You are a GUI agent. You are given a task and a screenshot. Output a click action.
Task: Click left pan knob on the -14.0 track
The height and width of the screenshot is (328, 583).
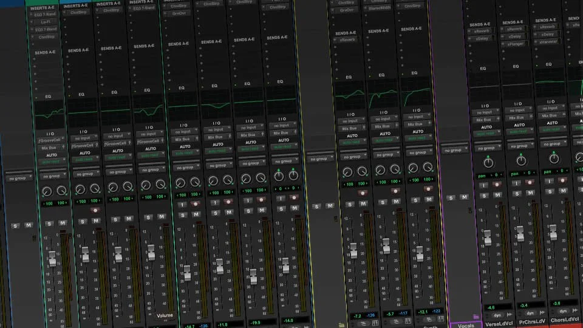click(x=279, y=177)
